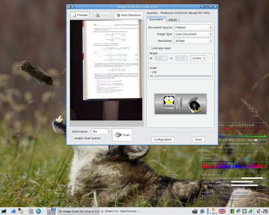Select Image Scan taskbar entry
The image size is (269, 215).
pyautogui.click(x=79, y=211)
